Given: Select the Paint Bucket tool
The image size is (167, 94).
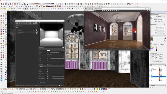Looking at the screenshot, I should tap(1, 16).
